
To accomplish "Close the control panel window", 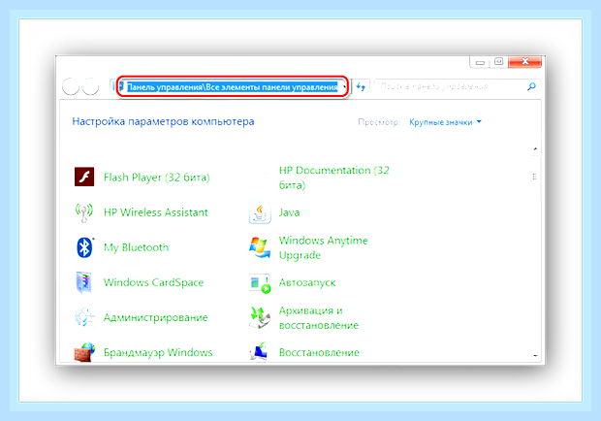I will pos(524,61).
